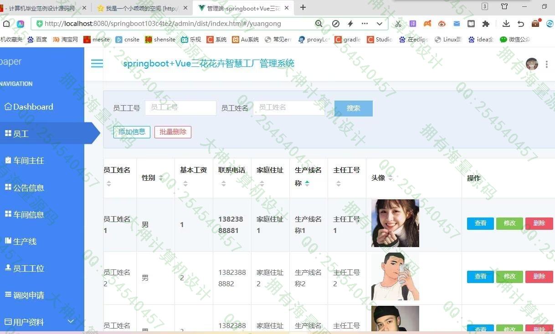Open avatar photo of 员工姓名1
The height and width of the screenshot is (334, 555).
pyautogui.click(x=395, y=223)
